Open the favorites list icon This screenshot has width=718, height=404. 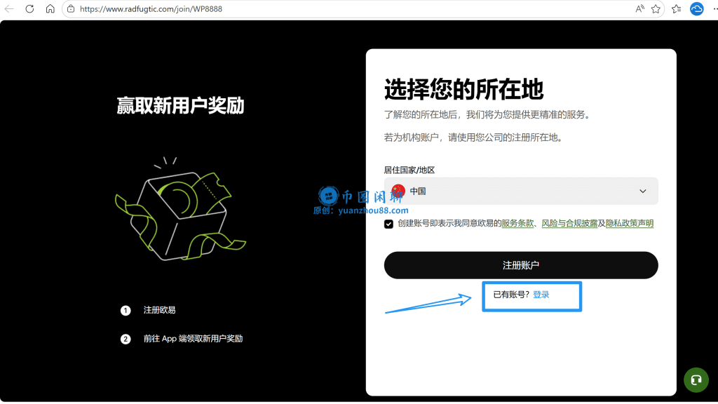pyautogui.click(x=677, y=8)
